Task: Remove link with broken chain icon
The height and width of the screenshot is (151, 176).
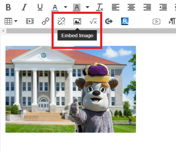Action: pos(62,21)
